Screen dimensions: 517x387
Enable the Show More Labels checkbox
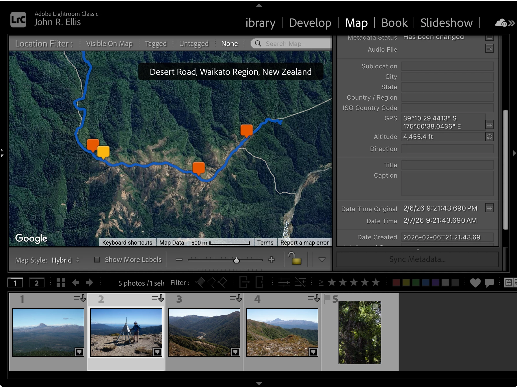coord(97,260)
